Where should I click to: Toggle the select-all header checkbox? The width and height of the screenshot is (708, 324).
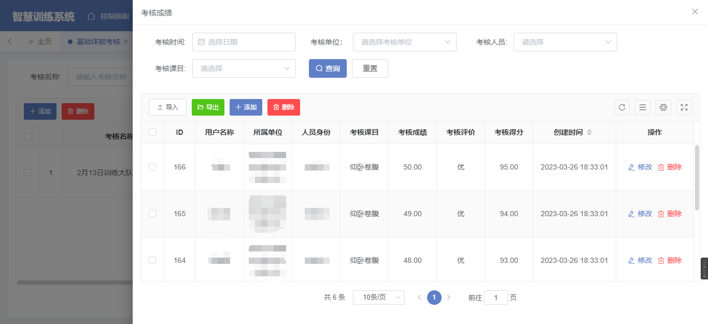152,132
